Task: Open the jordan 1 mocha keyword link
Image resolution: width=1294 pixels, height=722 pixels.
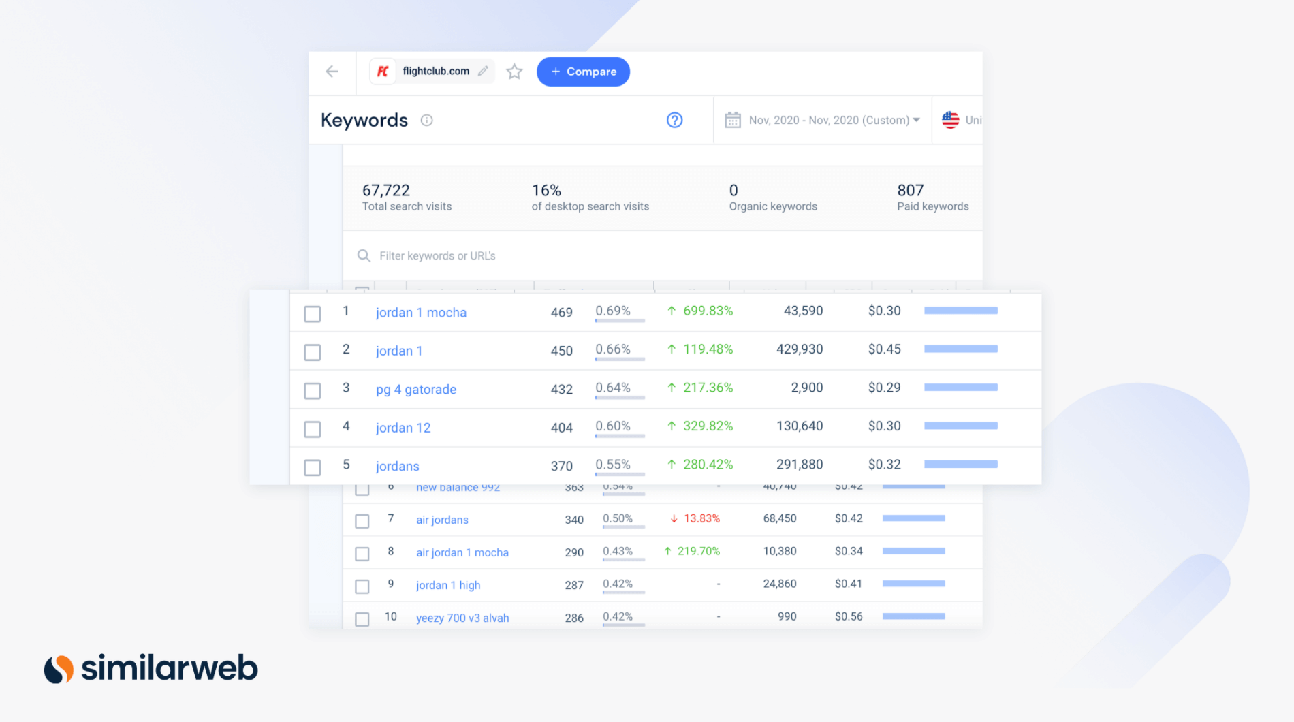Action: tap(421, 313)
